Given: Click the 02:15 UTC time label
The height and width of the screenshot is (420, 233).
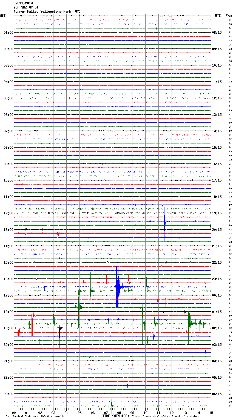Looking at the screenshot, I should pyautogui.click(x=217, y=328).
